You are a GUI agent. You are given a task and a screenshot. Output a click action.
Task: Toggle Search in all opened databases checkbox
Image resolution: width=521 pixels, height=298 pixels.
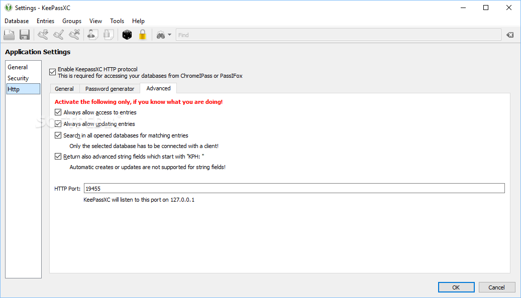tap(58, 135)
